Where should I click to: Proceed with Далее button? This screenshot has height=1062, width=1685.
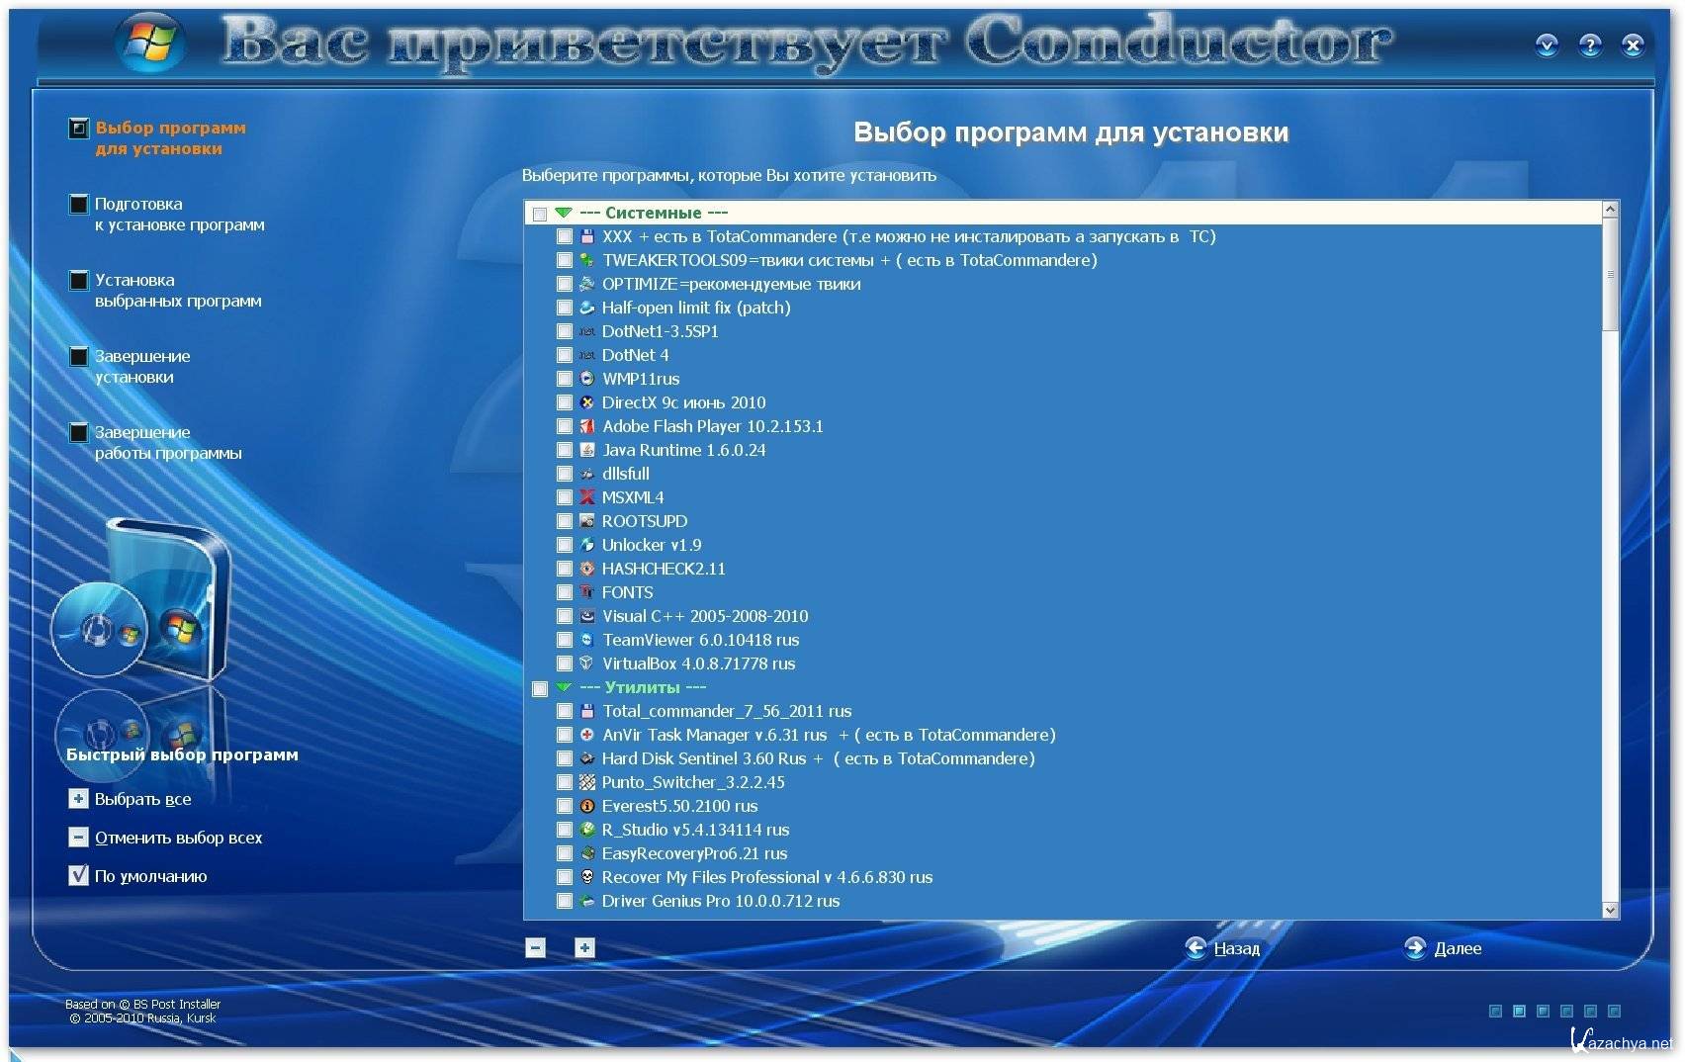[x=1443, y=948]
